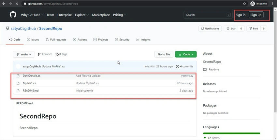The image size is (277, 140).
Task: Click the Releases heading
Action: pos(209,84)
